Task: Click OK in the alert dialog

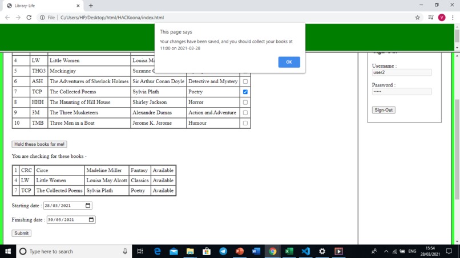Action: tap(289, 62)
